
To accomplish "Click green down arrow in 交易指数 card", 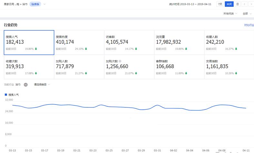I will [236, 73].
